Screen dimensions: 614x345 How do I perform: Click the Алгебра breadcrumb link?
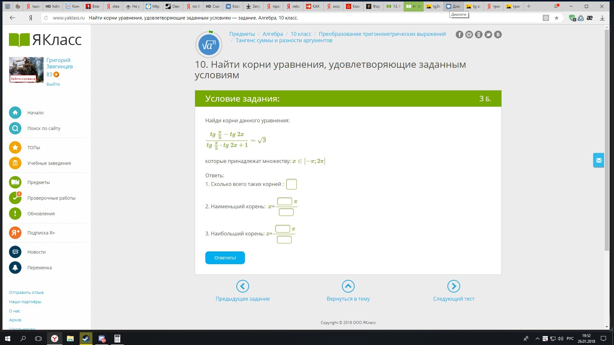tap(272, 34)
